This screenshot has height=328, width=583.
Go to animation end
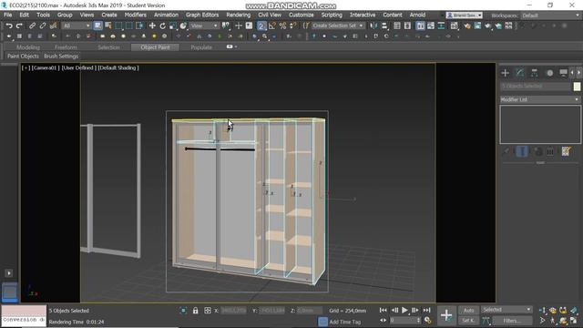click(x=426, y=310)
